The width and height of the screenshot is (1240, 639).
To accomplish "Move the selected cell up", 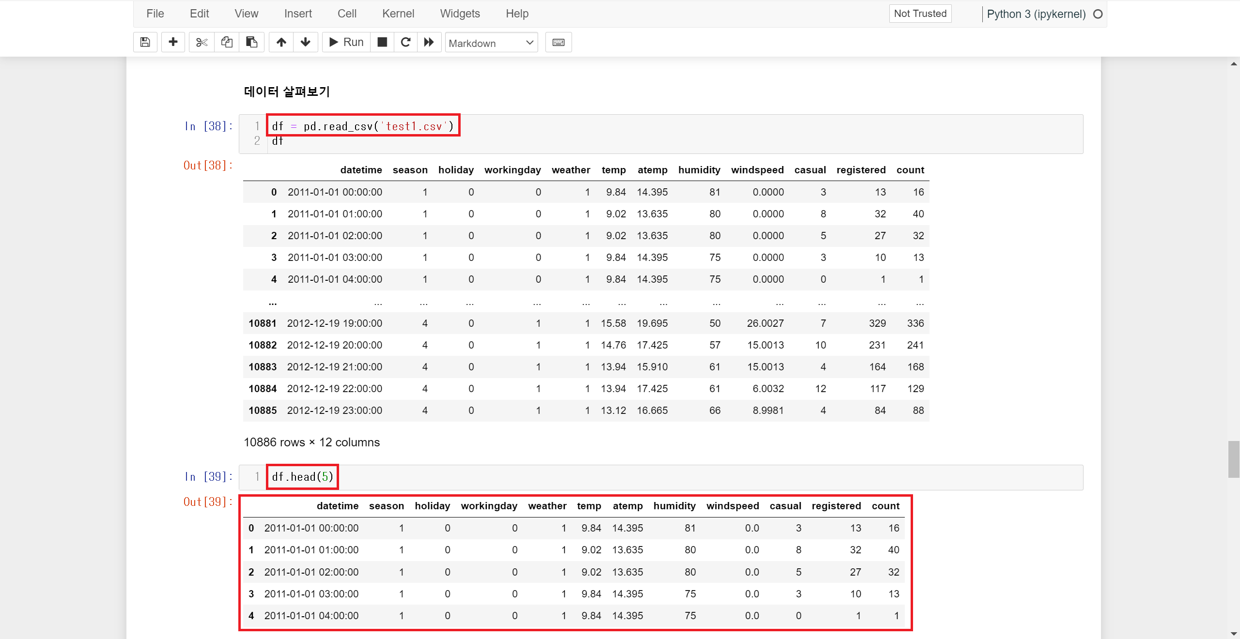I will point(281,42).
